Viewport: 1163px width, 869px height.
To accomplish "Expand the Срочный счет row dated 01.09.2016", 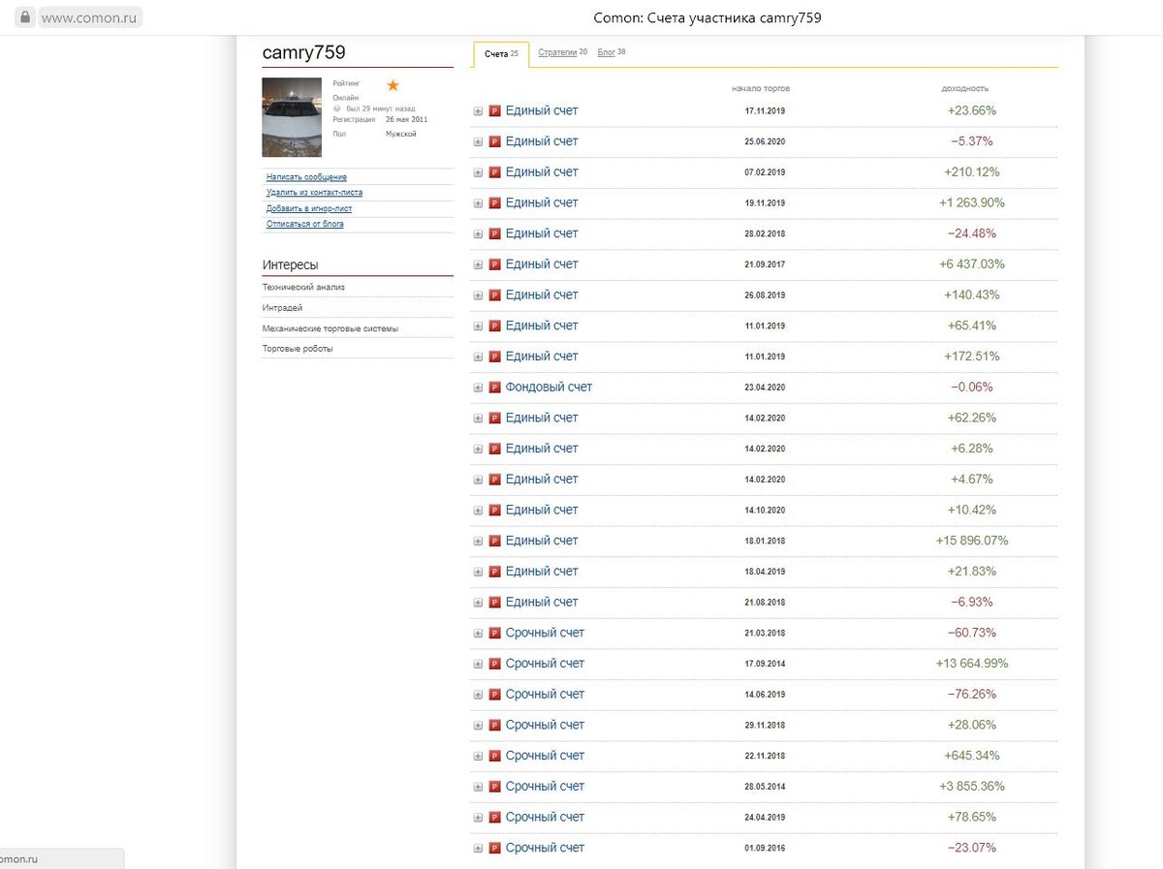I will tap(478, 849).
